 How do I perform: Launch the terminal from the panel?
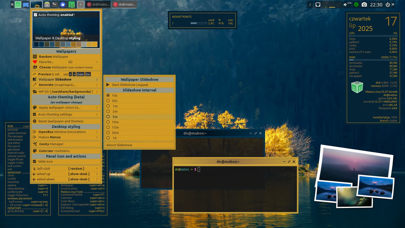[x=54, y=5]
